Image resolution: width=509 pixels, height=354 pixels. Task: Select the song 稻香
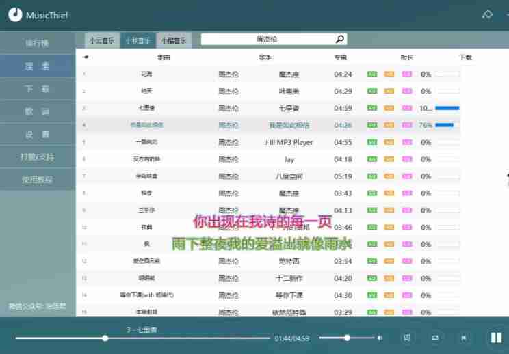(146, 193)
